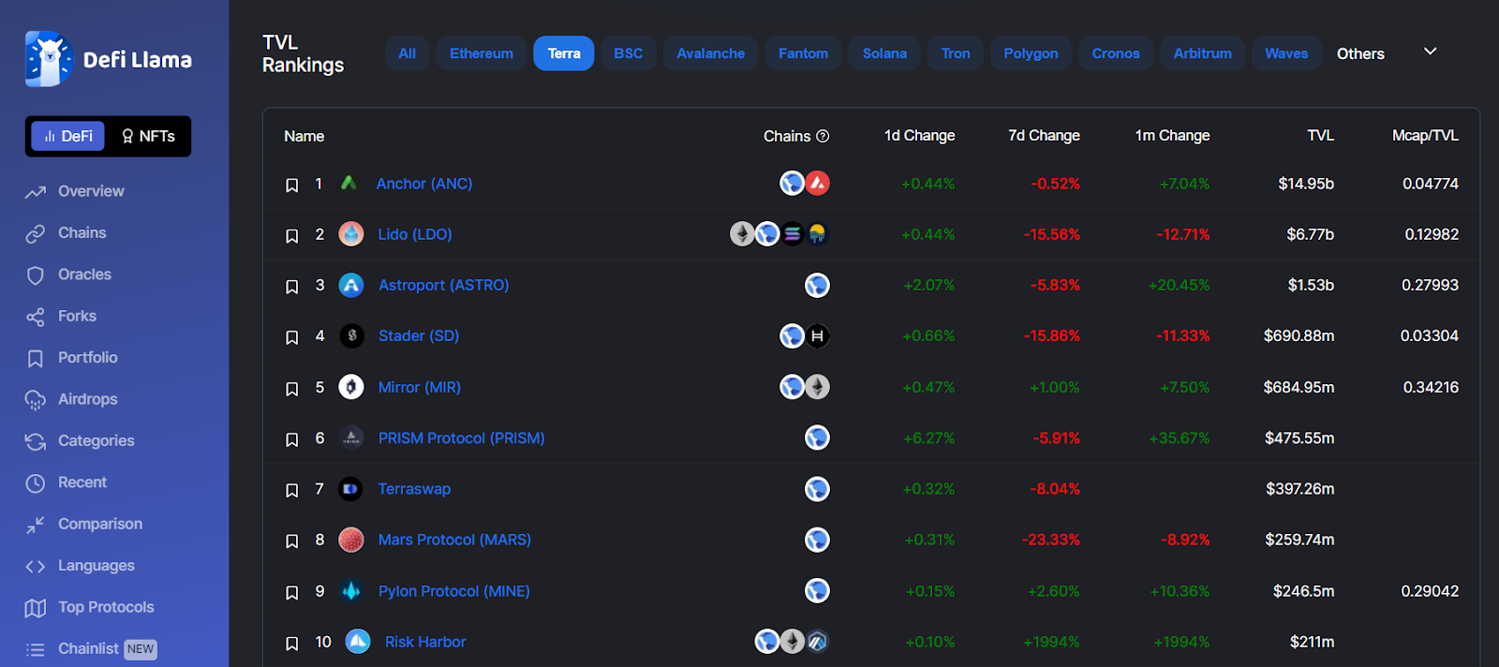Sort by the 1m Change column header
Image resolution: width=1499 pixels, height=667 pixels.
[1172, 136]
